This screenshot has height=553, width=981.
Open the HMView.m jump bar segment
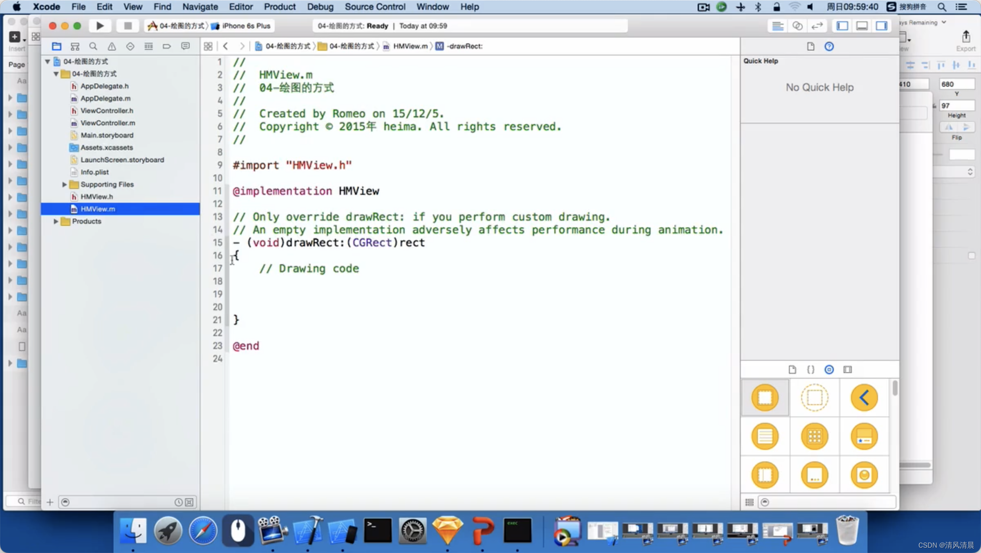405,46
